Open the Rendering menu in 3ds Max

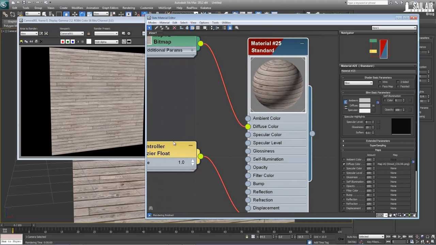[x=129, y=8]
